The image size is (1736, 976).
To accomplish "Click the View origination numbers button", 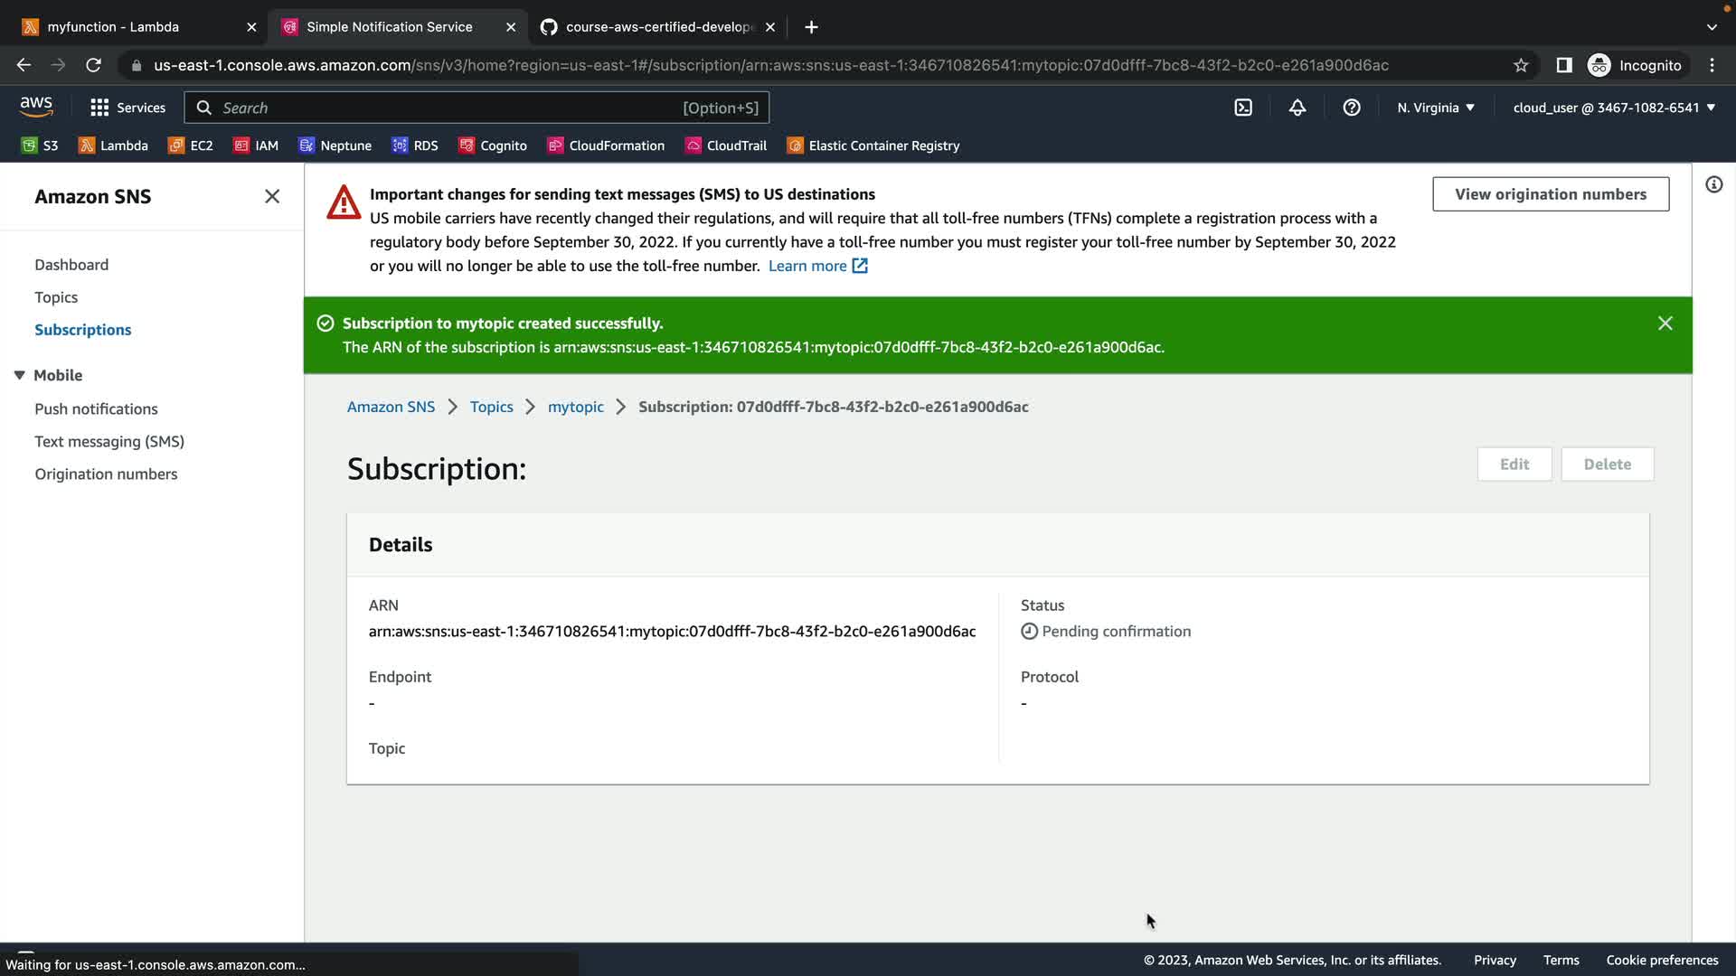I will pos(1550,194).
